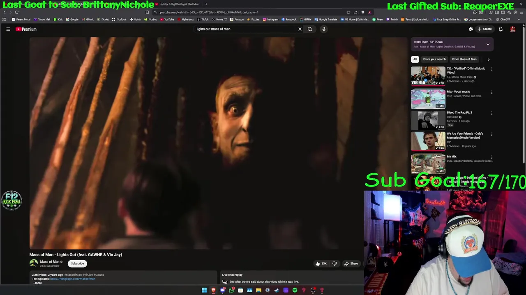The width and height of the screenshot is (526, 295).
Task: Open Instagram bookmark
Action: pos(270,19)
